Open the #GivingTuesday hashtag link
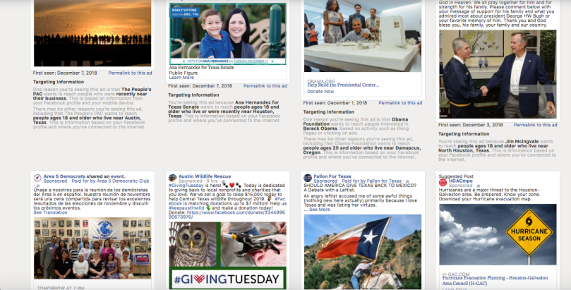 click(182, 185)
